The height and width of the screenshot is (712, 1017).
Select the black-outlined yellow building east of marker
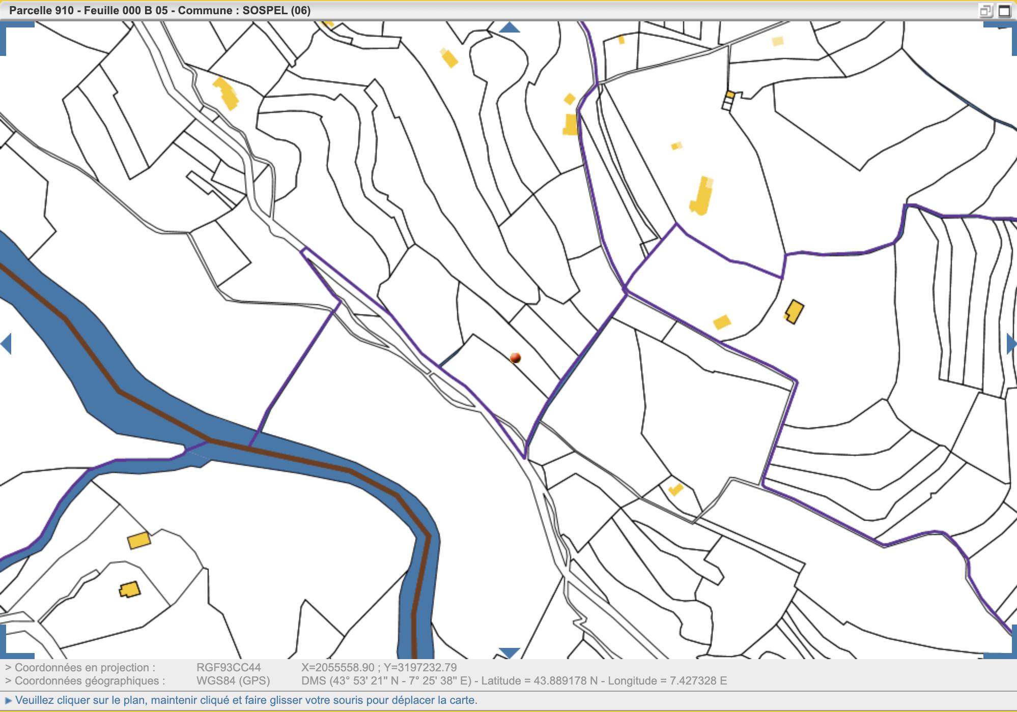[x=794, y=311]
